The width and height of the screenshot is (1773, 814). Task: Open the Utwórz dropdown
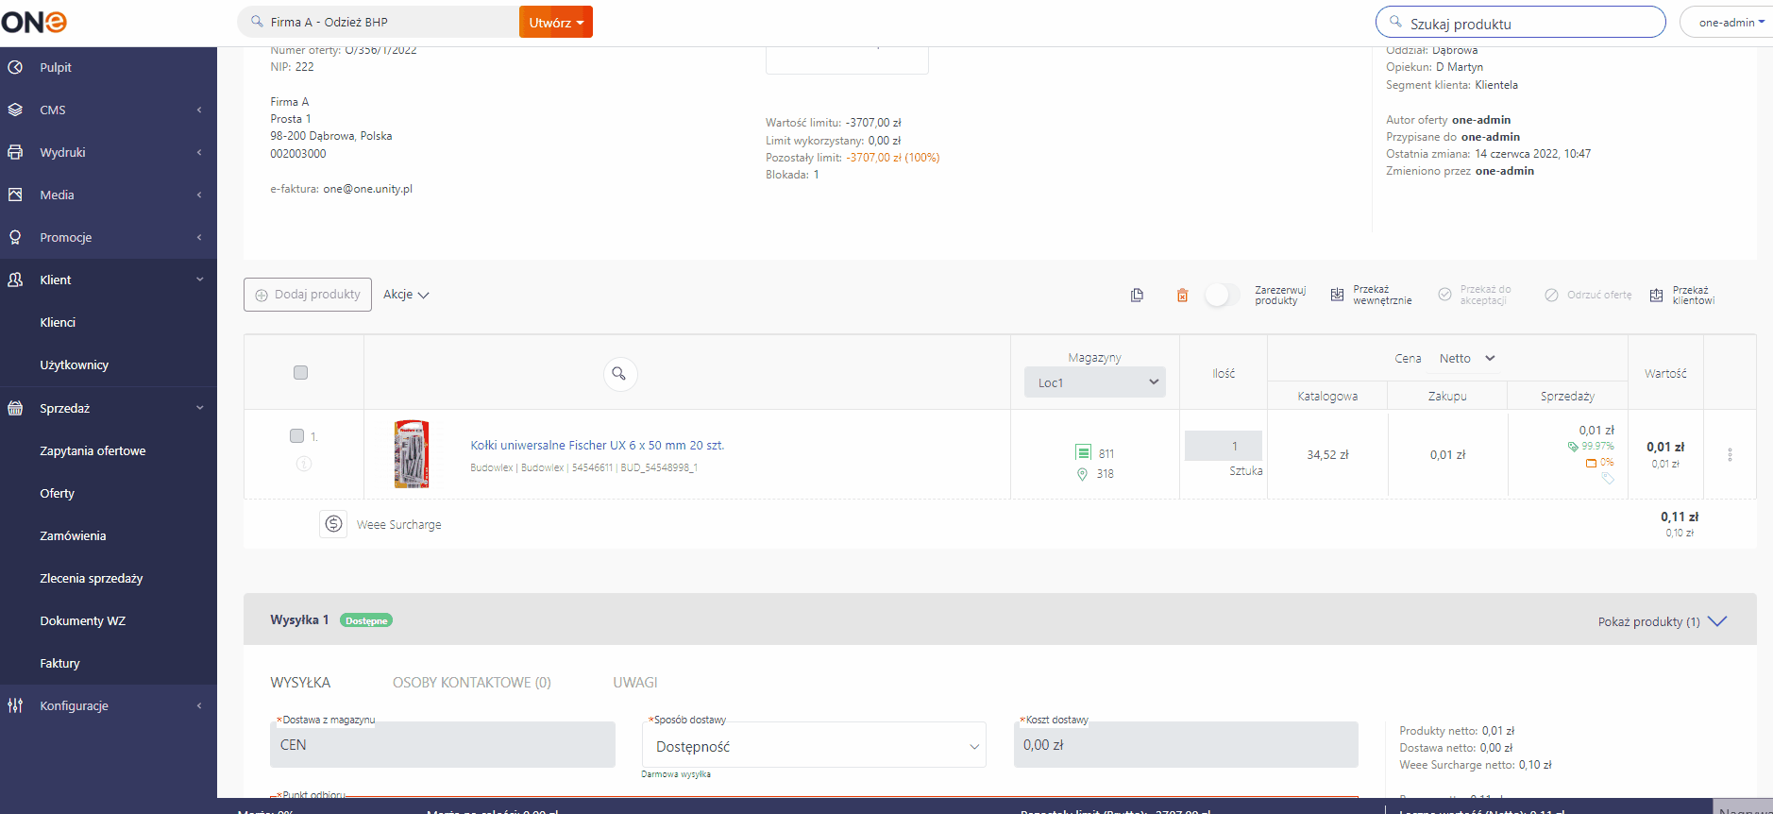556,22
